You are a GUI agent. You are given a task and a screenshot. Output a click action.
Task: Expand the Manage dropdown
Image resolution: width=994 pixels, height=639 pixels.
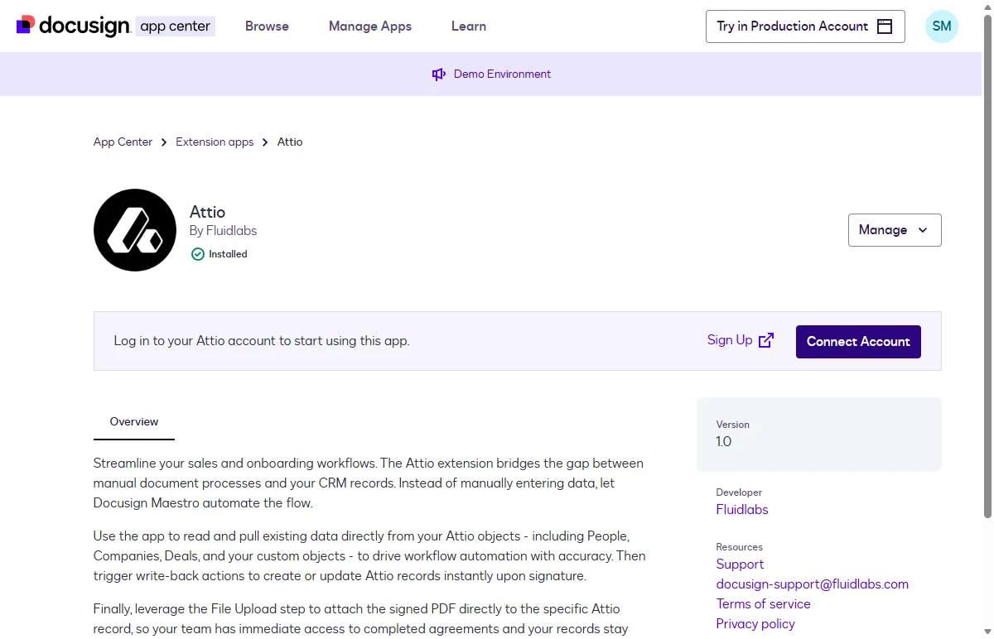click(895, 230)
